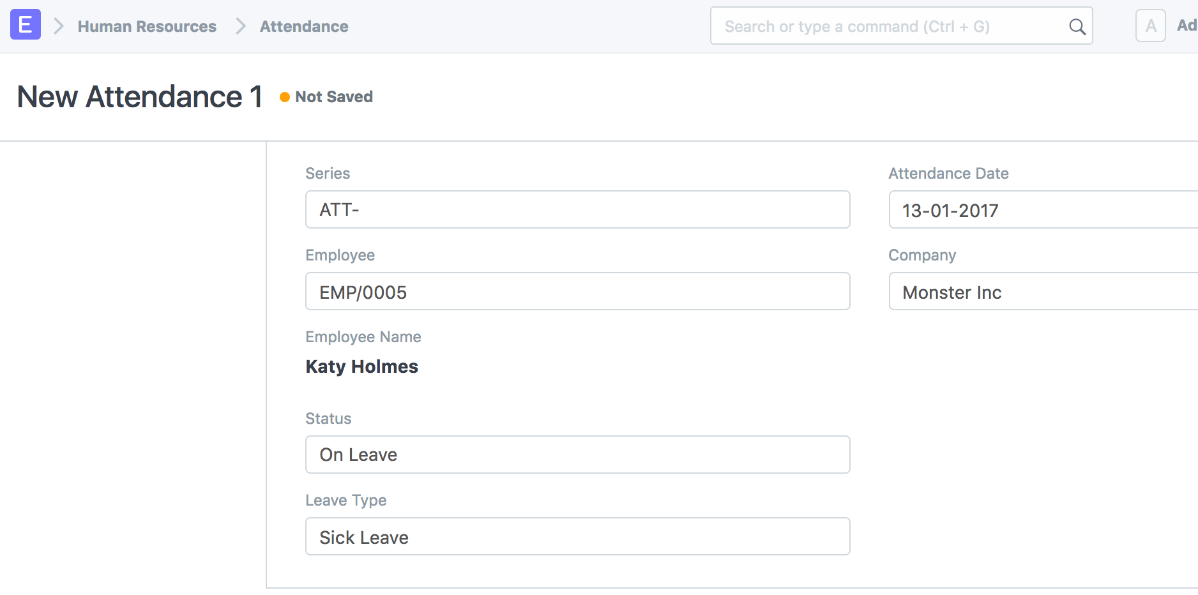Click the ERPNext E logo icon
Screen dimensions: 1198x595
pyautogui.click(x=26, y=25)
